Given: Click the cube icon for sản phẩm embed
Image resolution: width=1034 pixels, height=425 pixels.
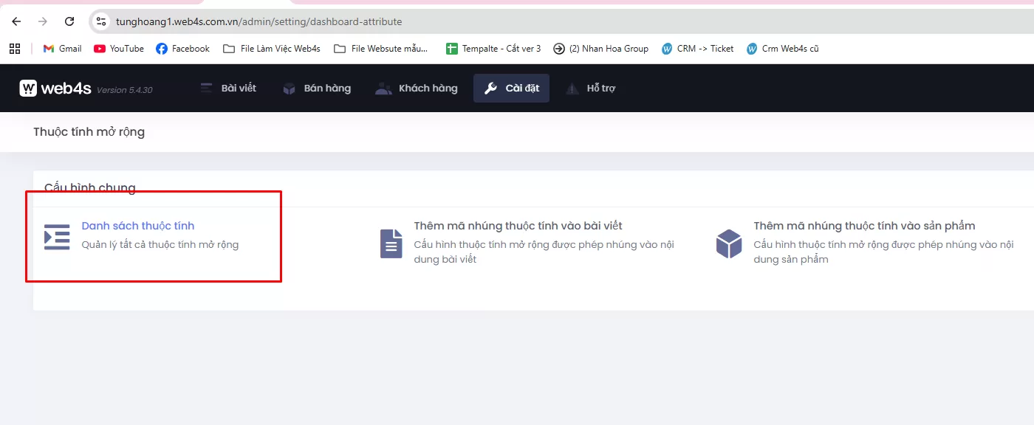Looking at the screenshot, I should pyautogui.click(x=728, y=243).
